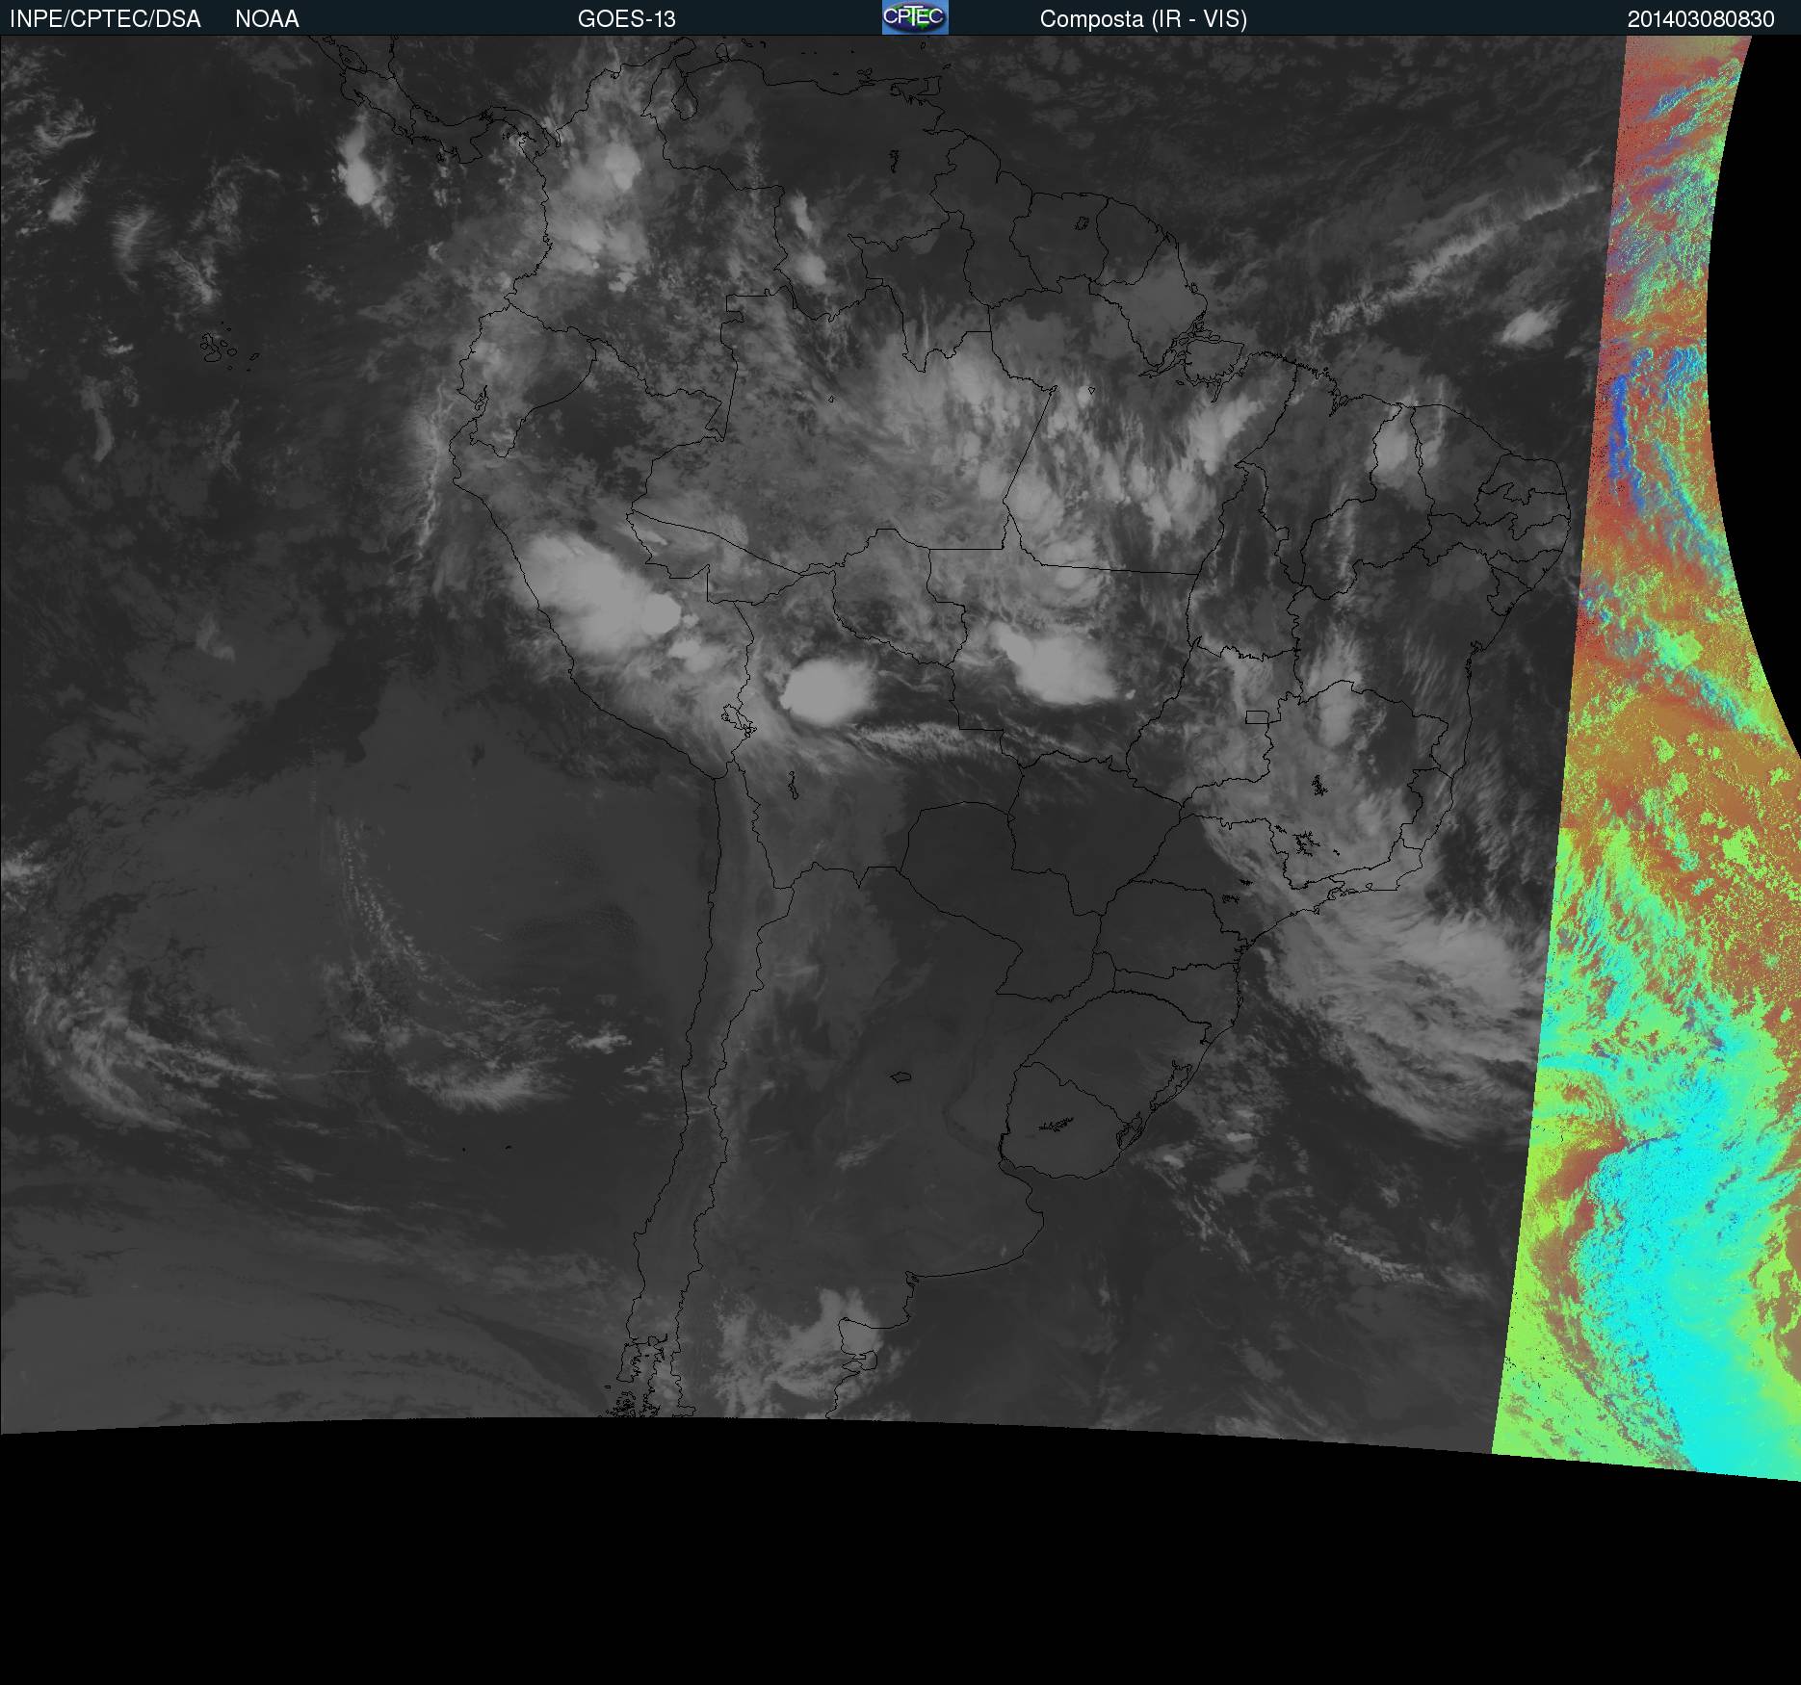Click the GOES-13 satellite label
Image resolution: width=1801 pixels, height=1685 pixels.
pos(627,19)
